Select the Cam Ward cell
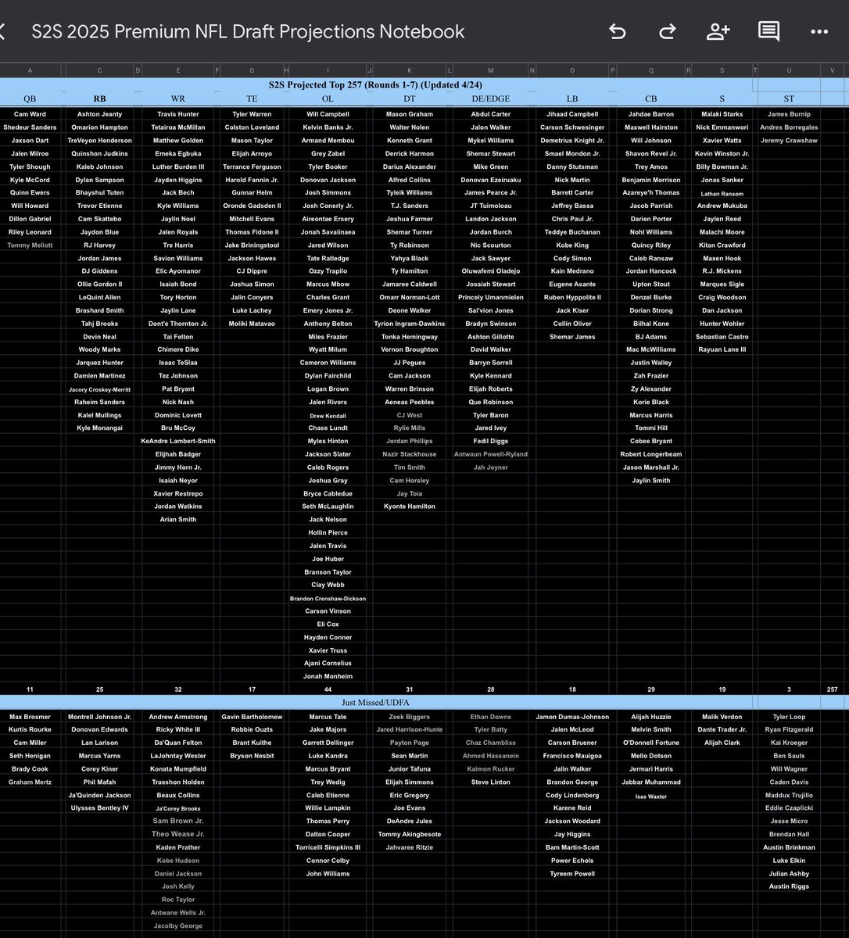This screenshot has height=938, width=849. [30, 114]
